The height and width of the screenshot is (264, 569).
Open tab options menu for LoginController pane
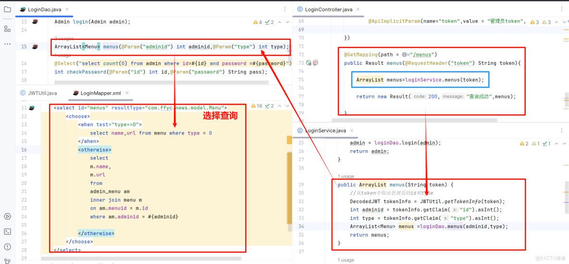click(x=562, y=10)
